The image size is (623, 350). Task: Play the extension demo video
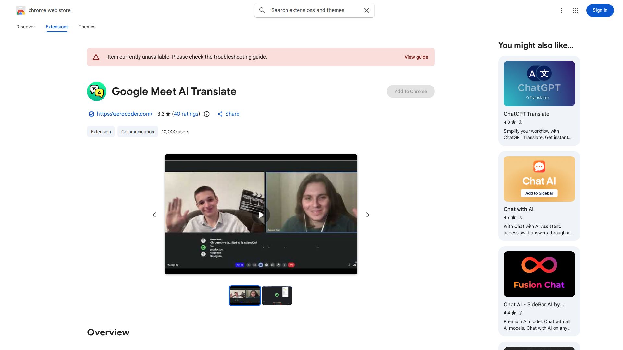[x=261, y=215]
